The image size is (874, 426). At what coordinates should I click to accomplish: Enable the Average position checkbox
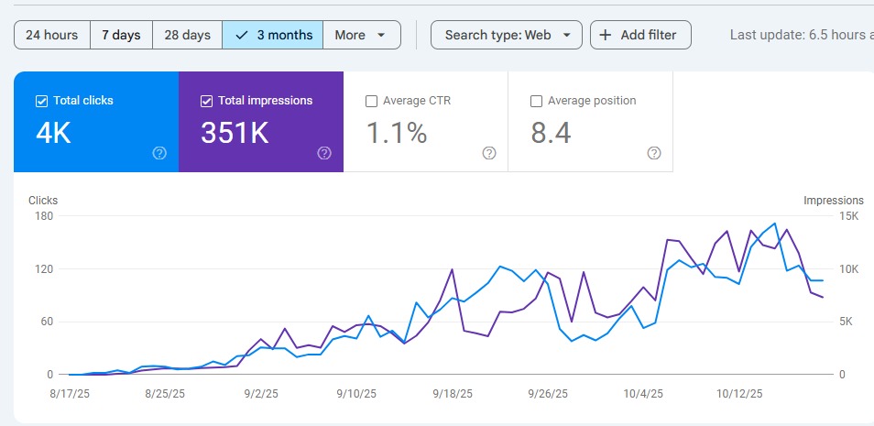[537, 101]
